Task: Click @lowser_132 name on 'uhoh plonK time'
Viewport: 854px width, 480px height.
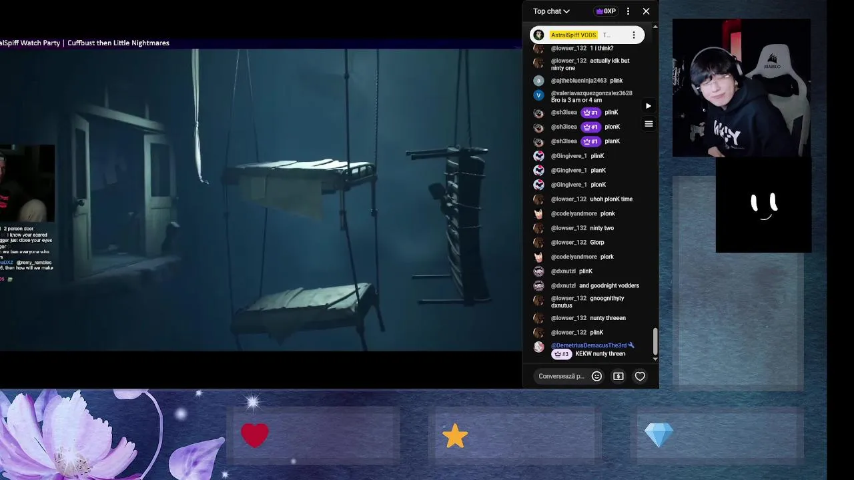Action: pyautogui.click(x=568, y=199)
